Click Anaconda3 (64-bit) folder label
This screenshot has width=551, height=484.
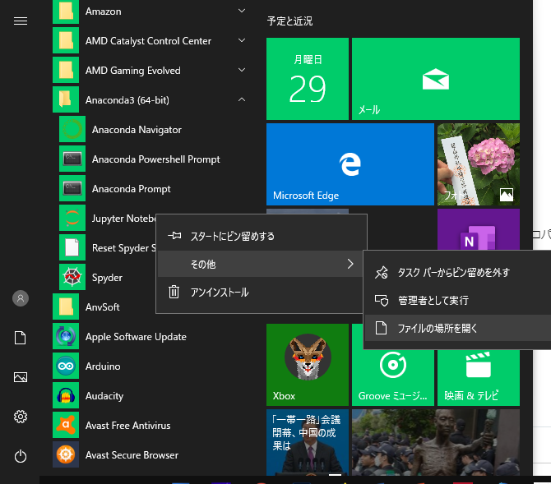point(127,100)
